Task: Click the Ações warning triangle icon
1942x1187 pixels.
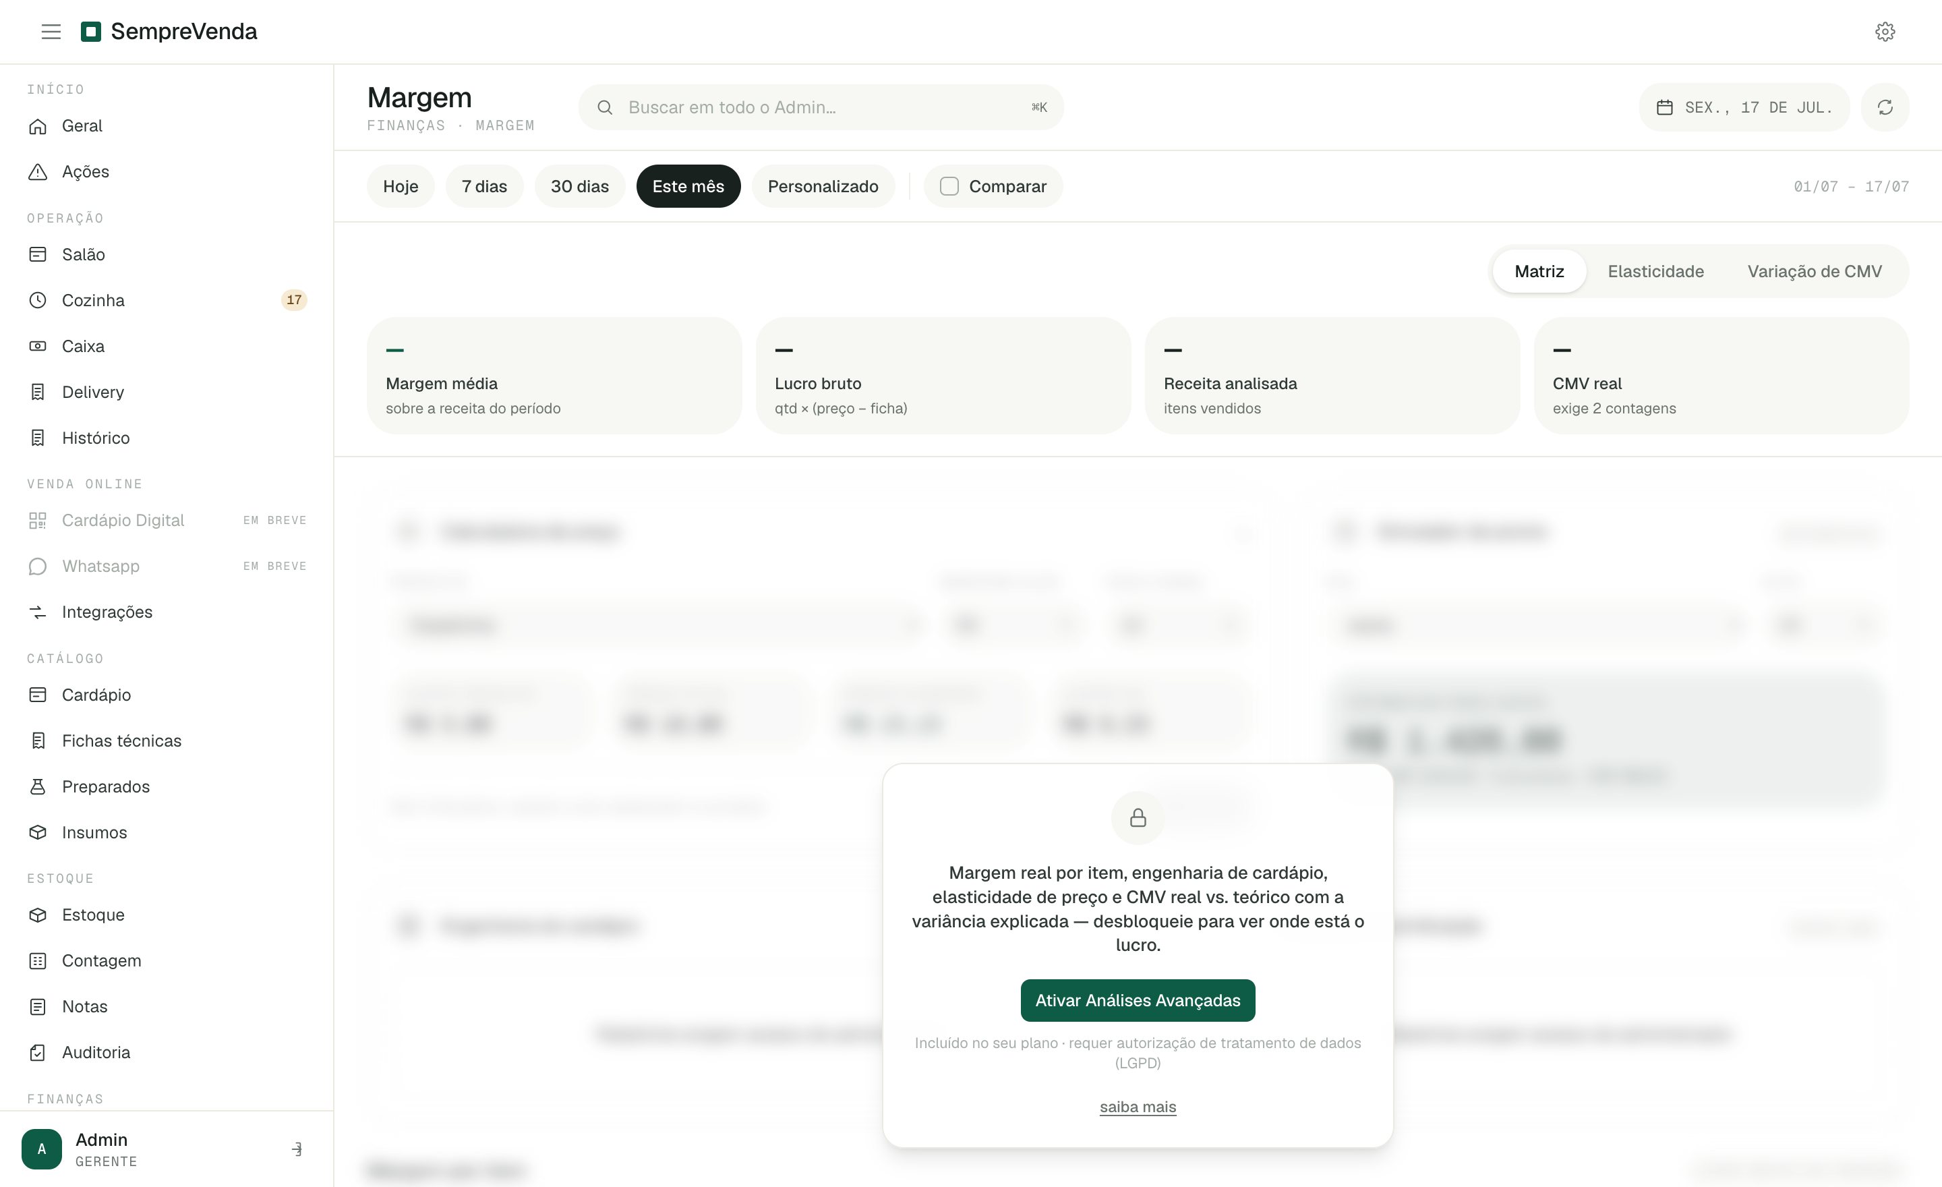Action: click(38, 172)
